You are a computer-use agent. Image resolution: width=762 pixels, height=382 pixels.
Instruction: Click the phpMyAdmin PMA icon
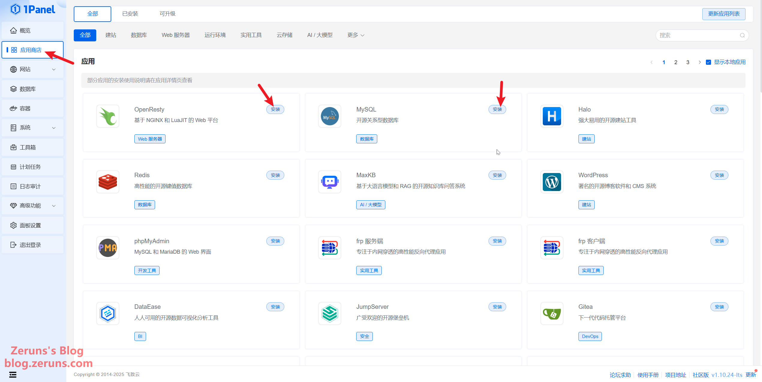pyautogui.click(x=108, y=248)
